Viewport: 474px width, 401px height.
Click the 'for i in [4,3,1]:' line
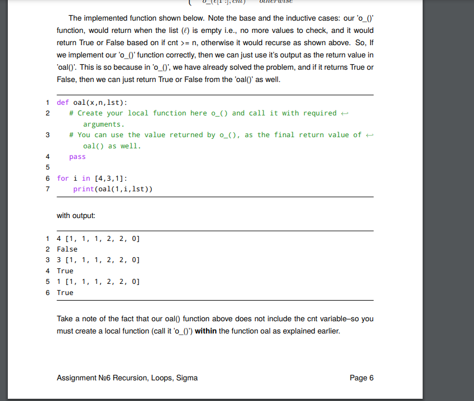tap(92, 178)
